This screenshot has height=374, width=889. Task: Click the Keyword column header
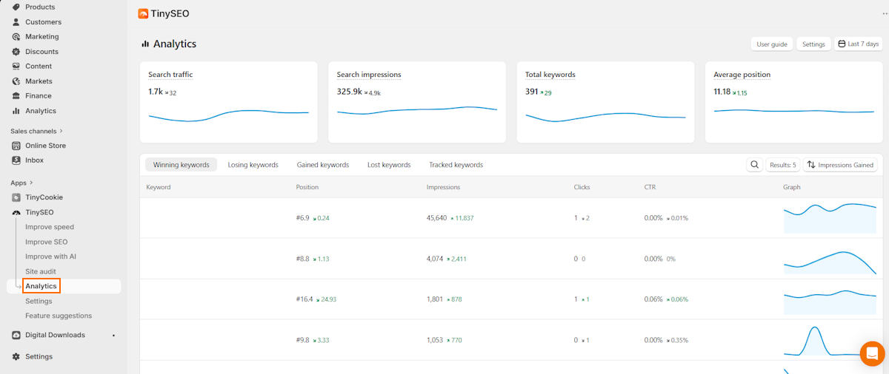(159, 187)
